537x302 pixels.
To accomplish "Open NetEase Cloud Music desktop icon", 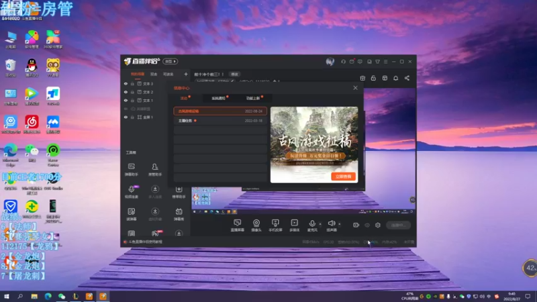I will 32,124.
